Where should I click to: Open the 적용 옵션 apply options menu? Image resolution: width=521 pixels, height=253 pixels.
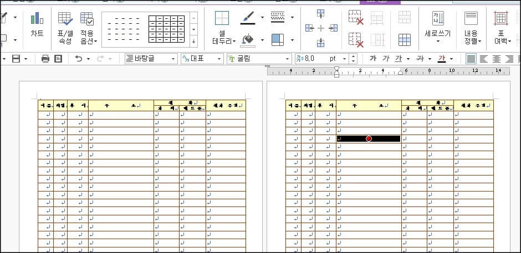[x=88, y=27]
